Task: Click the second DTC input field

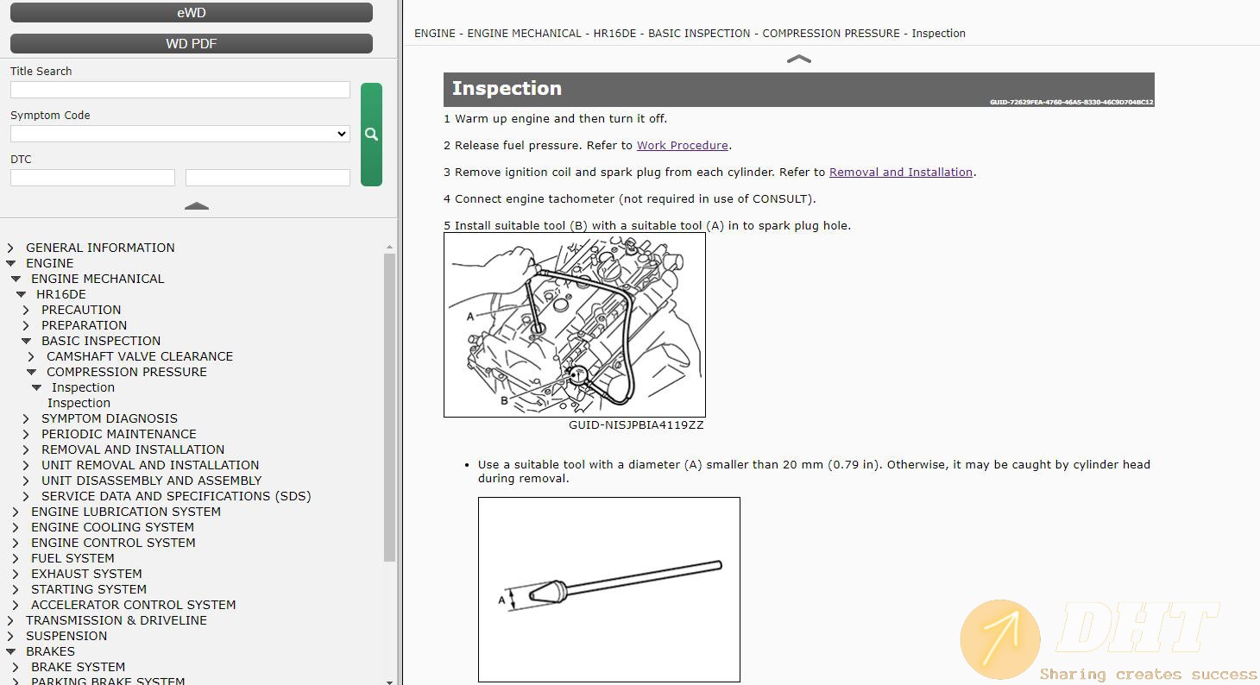Action: [268, 178]
